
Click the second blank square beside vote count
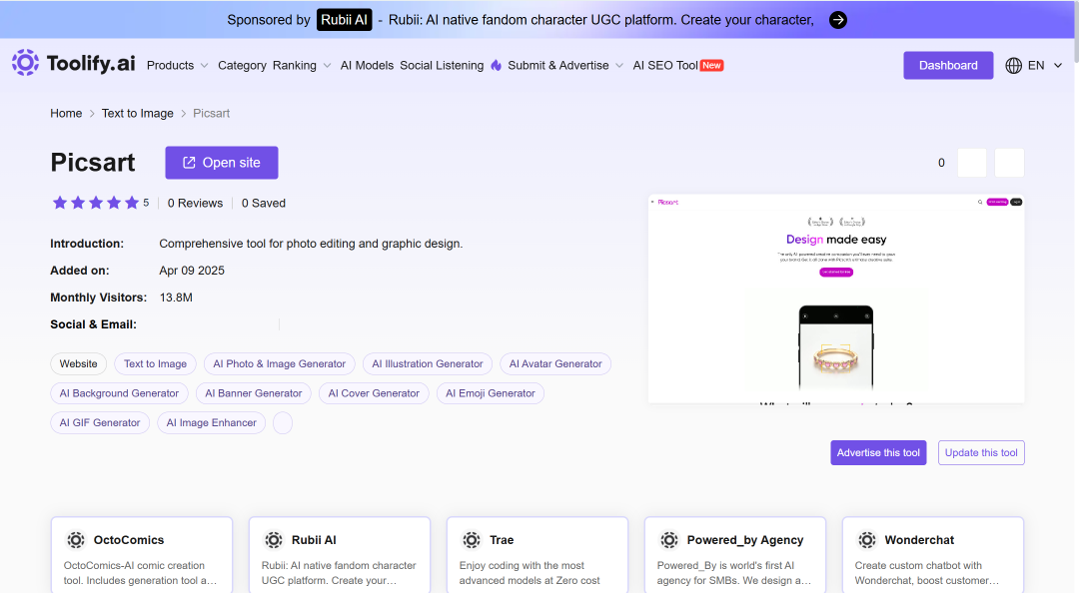(1009, 163)
